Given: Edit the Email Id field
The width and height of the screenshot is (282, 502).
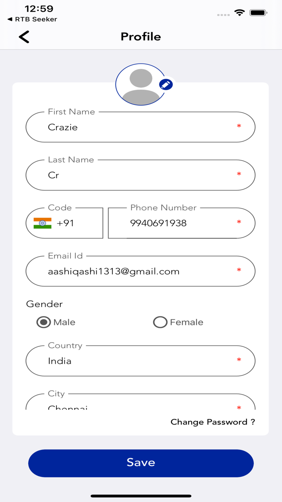Looking at the screenshot, I should [140, 271].
